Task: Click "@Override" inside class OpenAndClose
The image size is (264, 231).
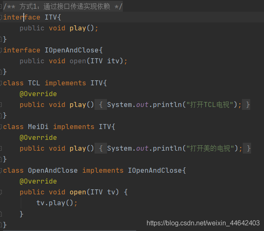Action: coord(38,181)
